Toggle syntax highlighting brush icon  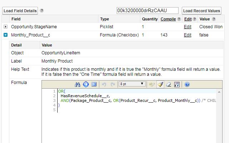point(160,84)
